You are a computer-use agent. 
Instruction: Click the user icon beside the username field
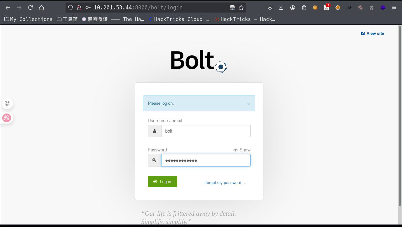coord(155,131)
